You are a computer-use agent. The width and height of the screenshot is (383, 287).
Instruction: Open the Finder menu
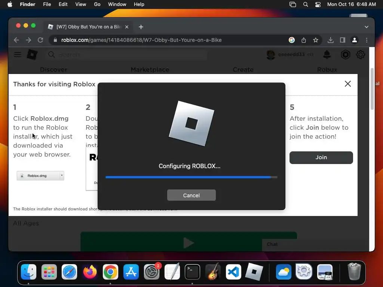click(x=27, y=4)
